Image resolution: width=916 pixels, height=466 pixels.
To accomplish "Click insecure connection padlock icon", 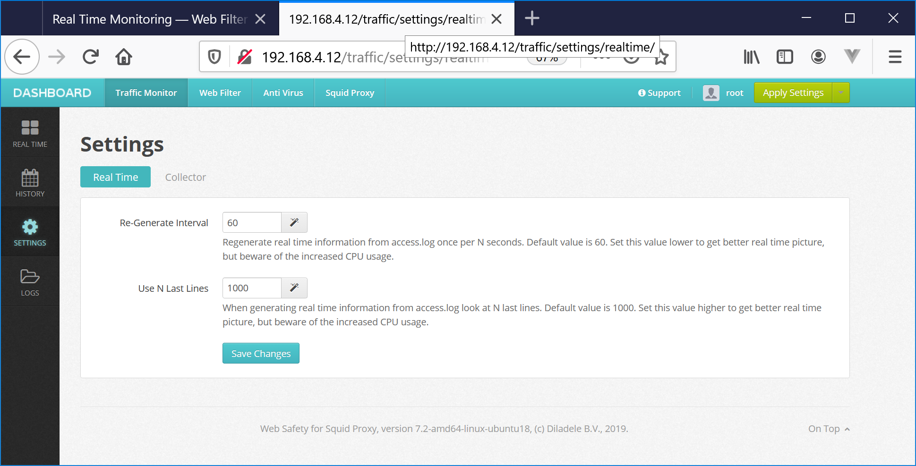I will [x=244, y=57].
